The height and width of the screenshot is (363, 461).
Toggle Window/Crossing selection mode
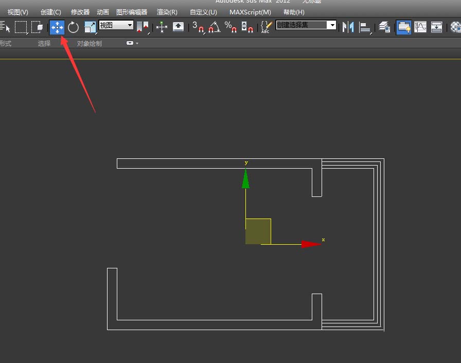(x=37, y=27)
